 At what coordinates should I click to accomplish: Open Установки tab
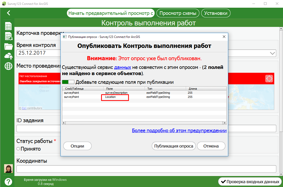(x=216, y=13)
